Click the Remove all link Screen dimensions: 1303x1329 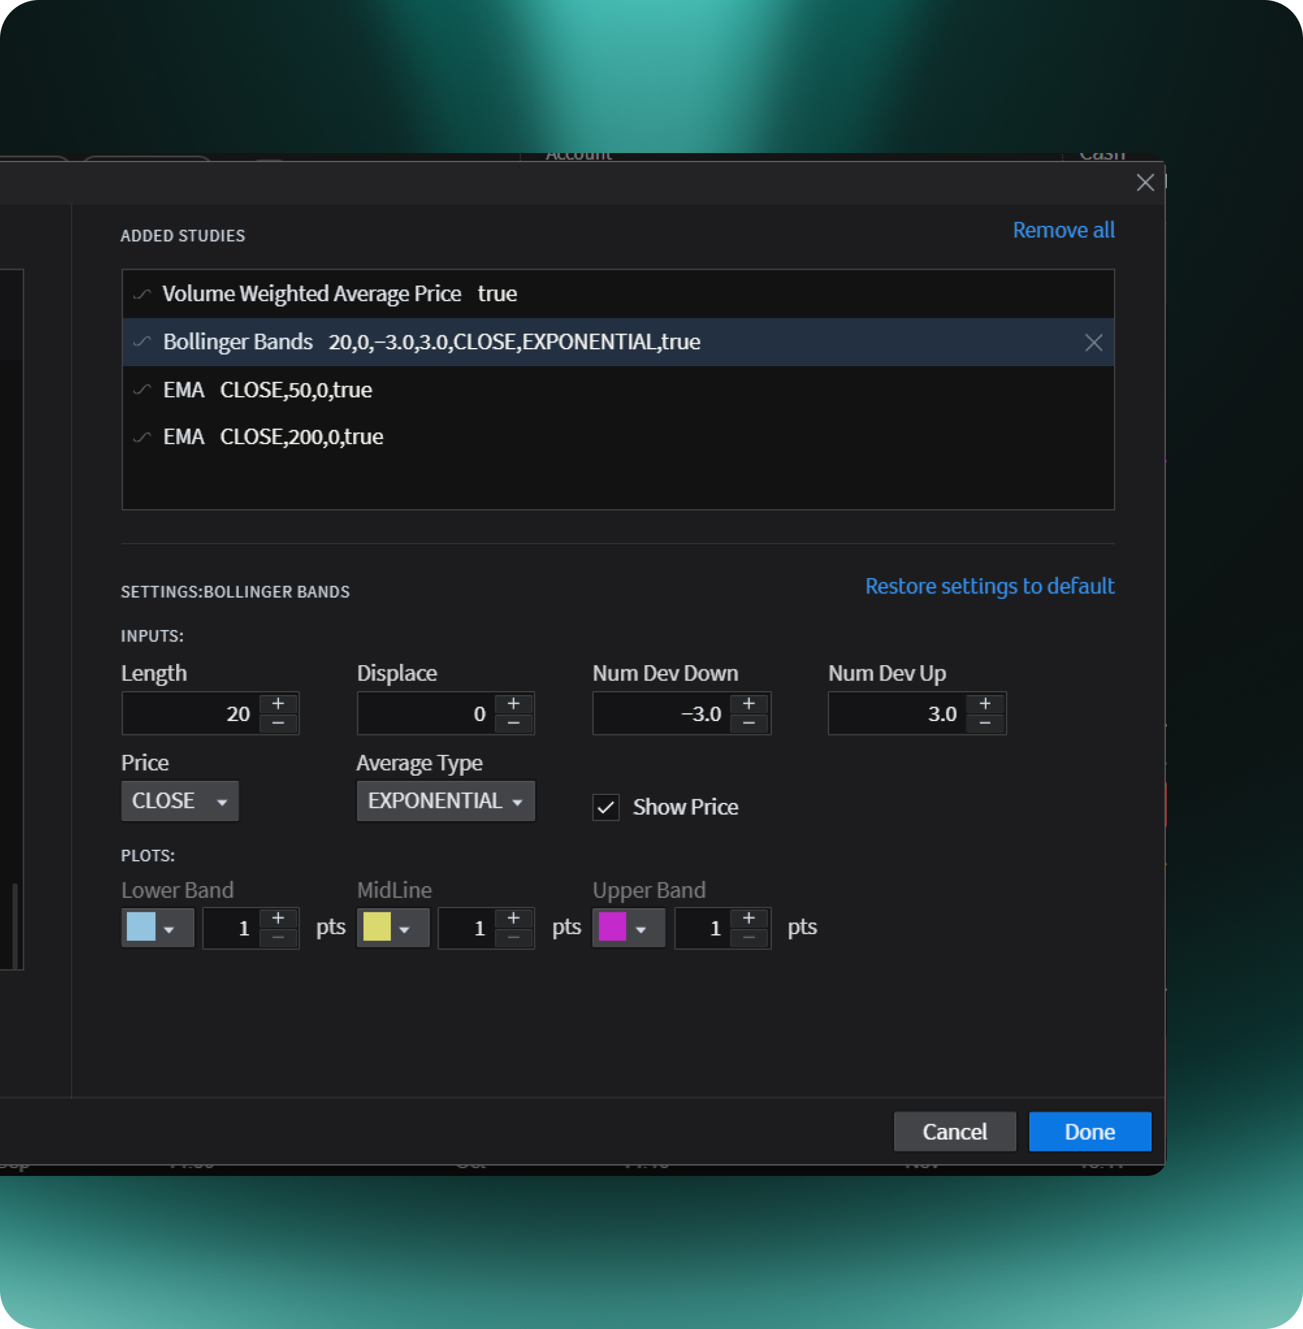(x=1063, y=230)
